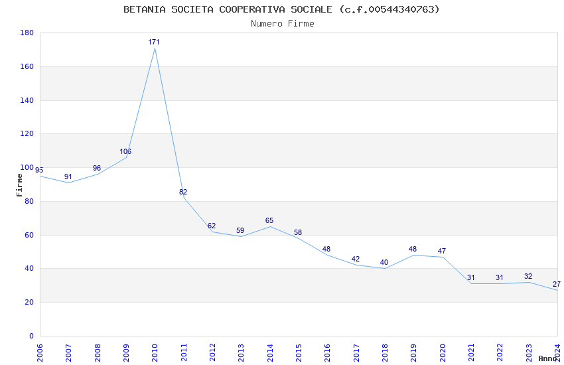Viewport: 564px width, 365px height.
Task: Click the x-axis year 2023
Action: [529, 353]
